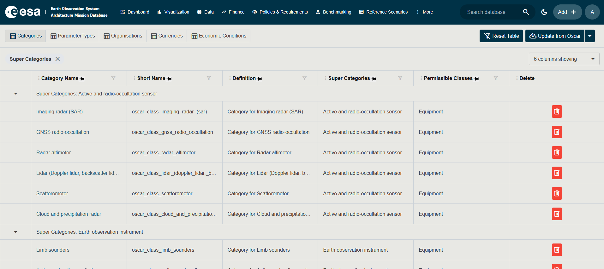This screenshot has width=604, height=269.
Task: Select the oscar_class_radar_altimeter cell
Action: click(175, 152)
